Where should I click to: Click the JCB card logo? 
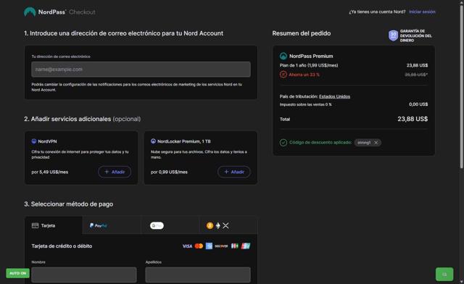[235, 246]
